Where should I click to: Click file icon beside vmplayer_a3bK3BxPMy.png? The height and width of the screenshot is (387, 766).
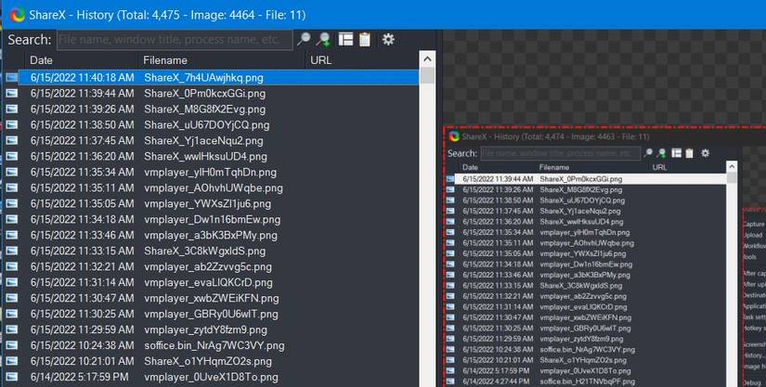click(x=12, y=235)
